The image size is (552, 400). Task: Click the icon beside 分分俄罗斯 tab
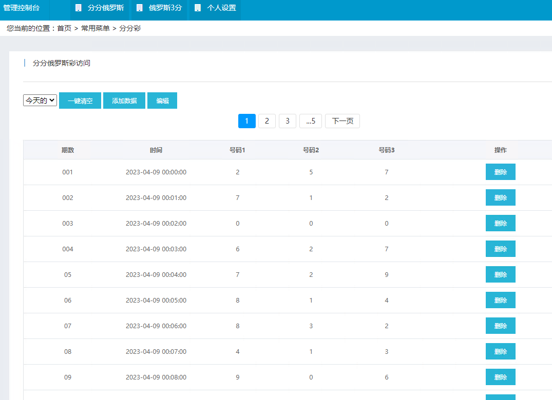point(78,8)
